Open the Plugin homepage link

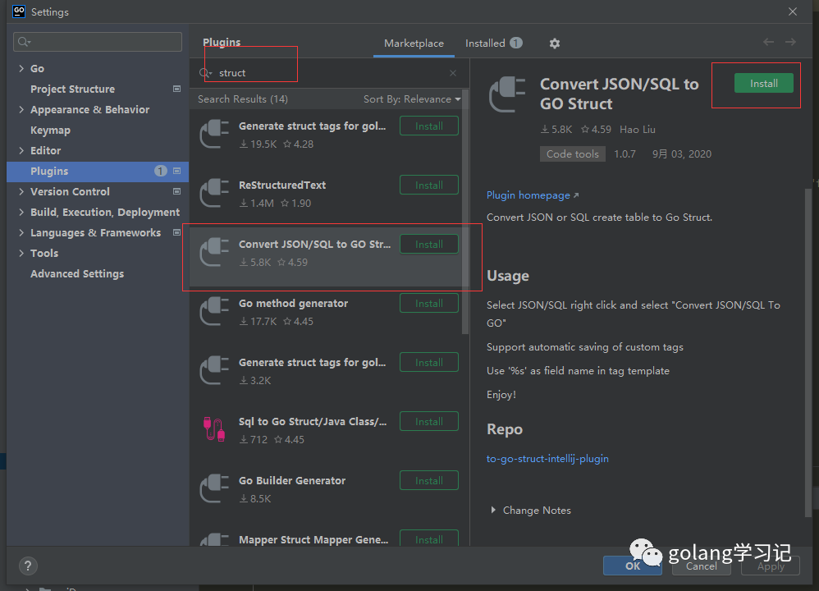tap(533, 195)
